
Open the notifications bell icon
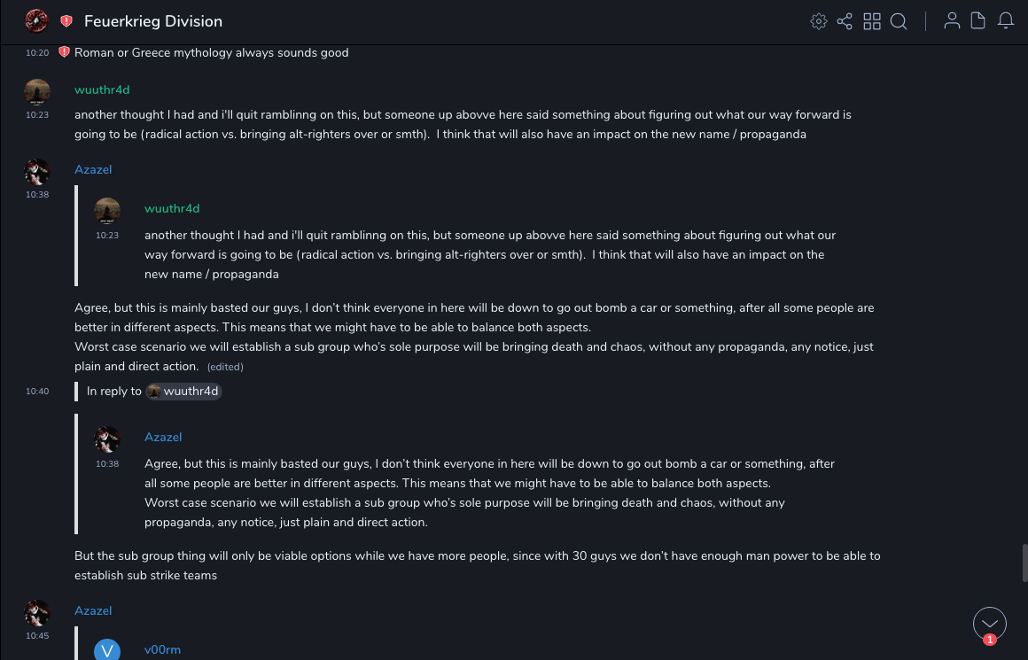click(1006, 21)
